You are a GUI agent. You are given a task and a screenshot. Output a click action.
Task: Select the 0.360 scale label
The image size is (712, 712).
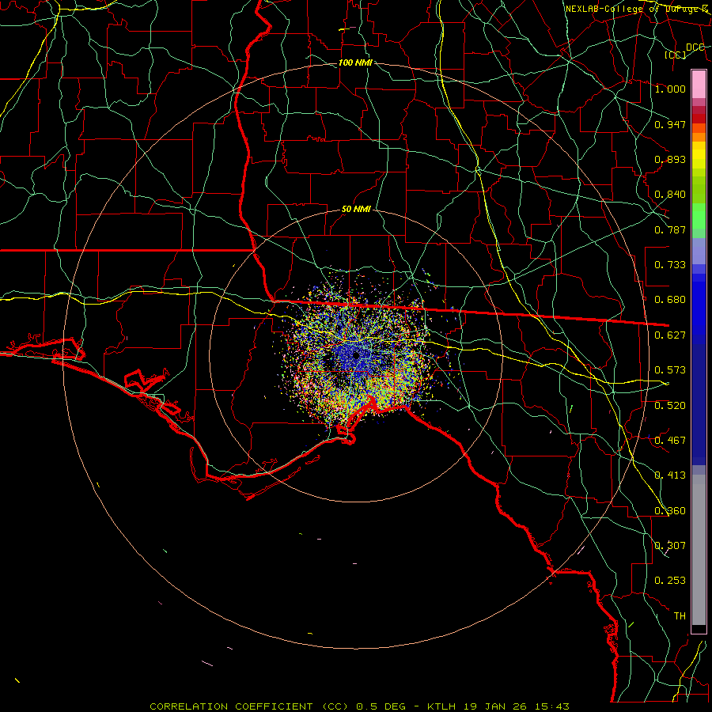670,511
